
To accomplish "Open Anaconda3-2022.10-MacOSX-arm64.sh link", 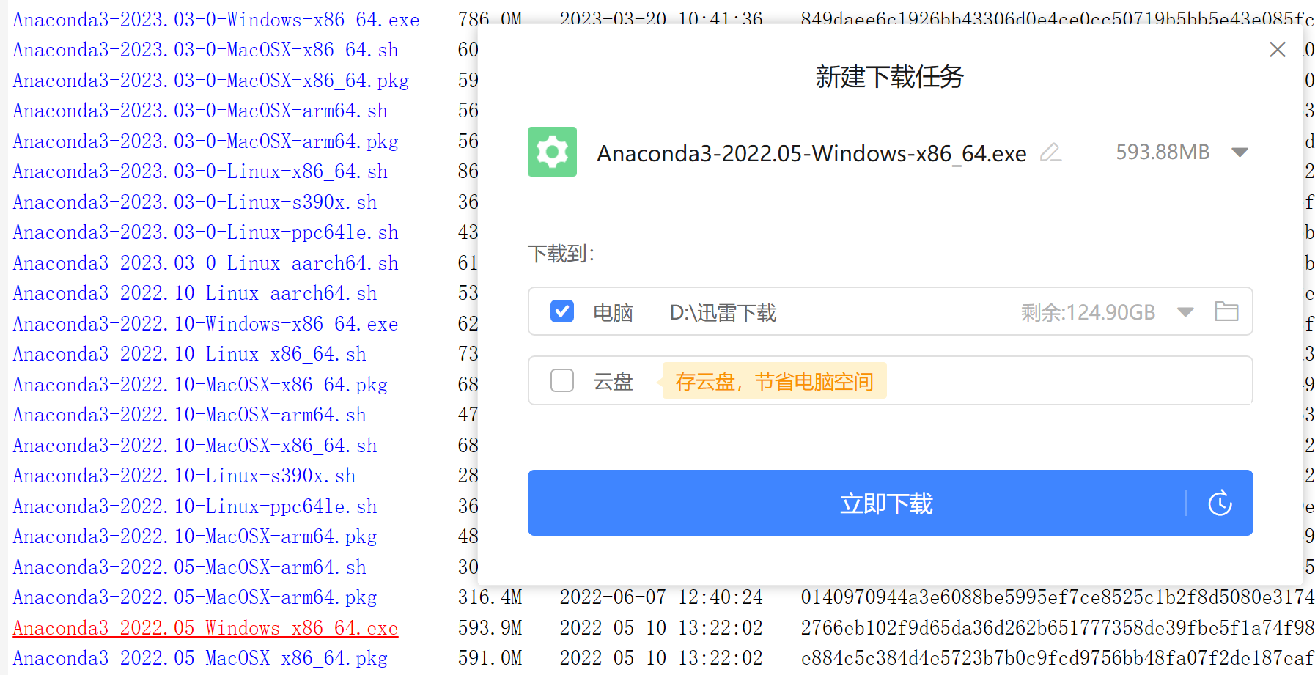I will click(189, 415).
